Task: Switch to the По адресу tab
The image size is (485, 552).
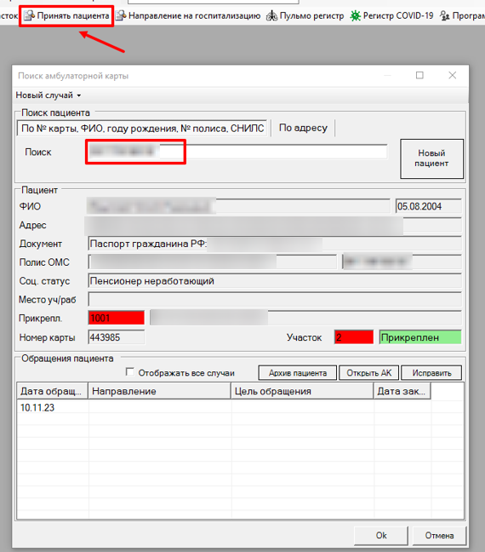Action: click(303, 128)
